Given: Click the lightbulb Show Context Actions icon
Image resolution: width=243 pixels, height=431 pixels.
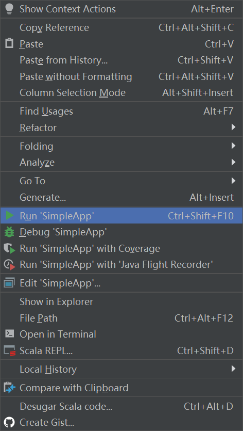Looking at the screenshot, I should (9, 9).
